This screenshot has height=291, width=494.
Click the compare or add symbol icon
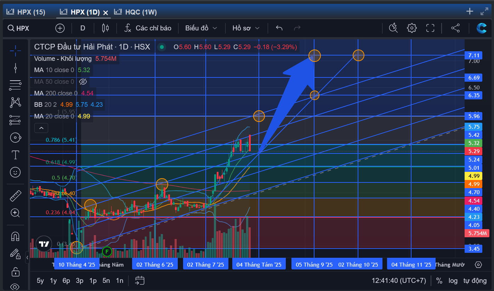60,28
